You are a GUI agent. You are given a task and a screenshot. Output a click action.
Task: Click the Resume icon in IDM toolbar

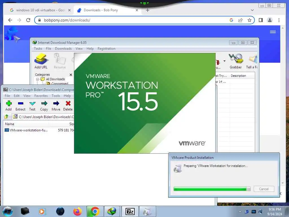click(60, 61)
